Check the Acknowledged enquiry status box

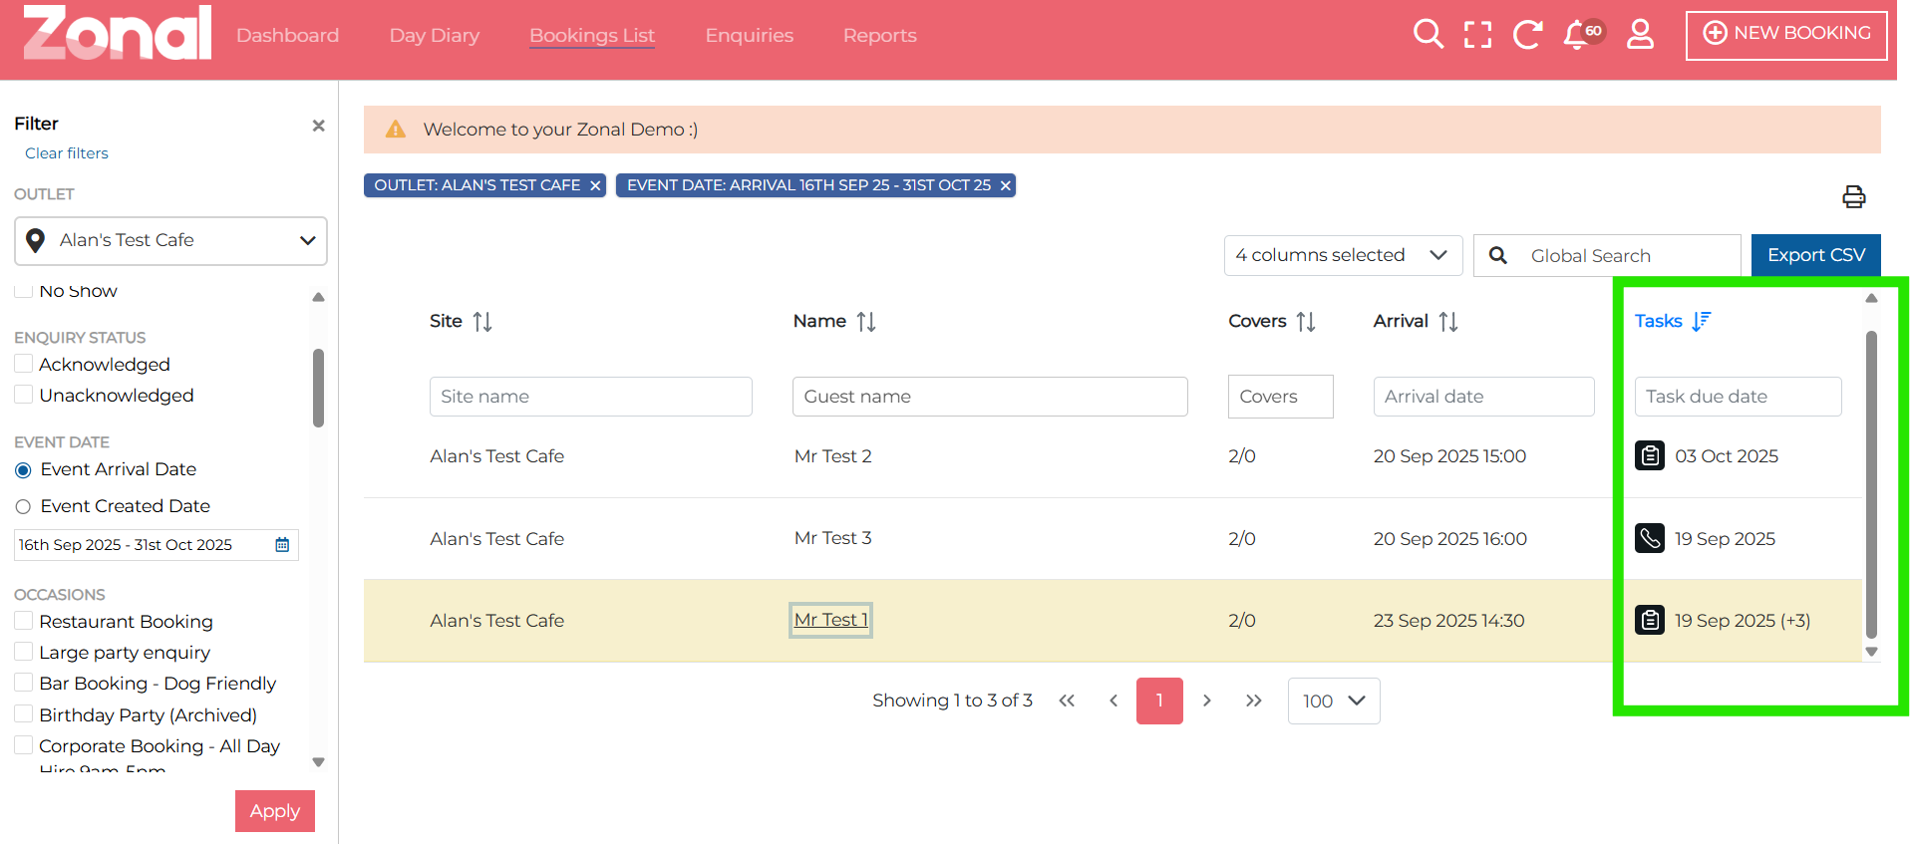(24, 365)
